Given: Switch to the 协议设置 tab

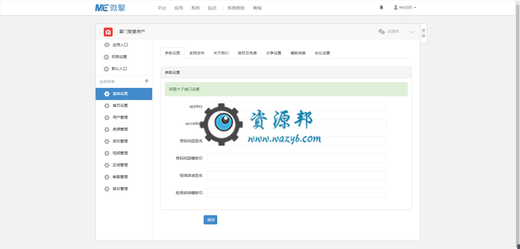Looking at the screenshot, I should click(x=322, y=53).
